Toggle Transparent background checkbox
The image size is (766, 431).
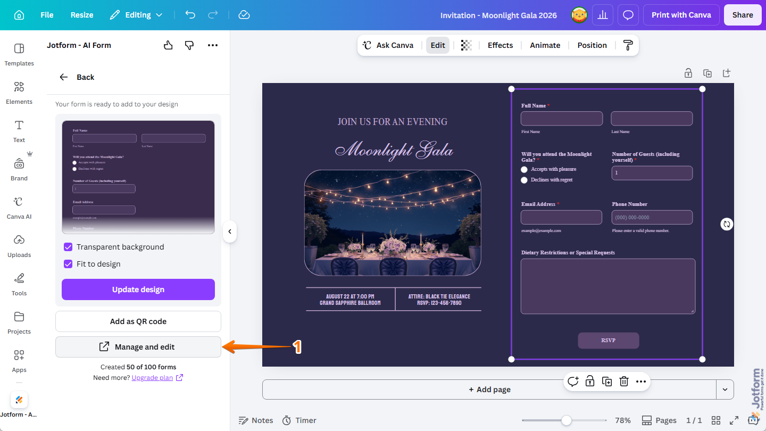click(x=68, y=247)
